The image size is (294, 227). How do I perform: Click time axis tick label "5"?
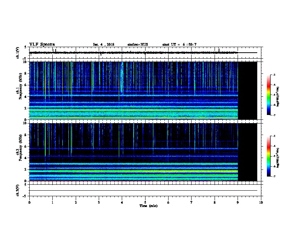coord(145,202)
